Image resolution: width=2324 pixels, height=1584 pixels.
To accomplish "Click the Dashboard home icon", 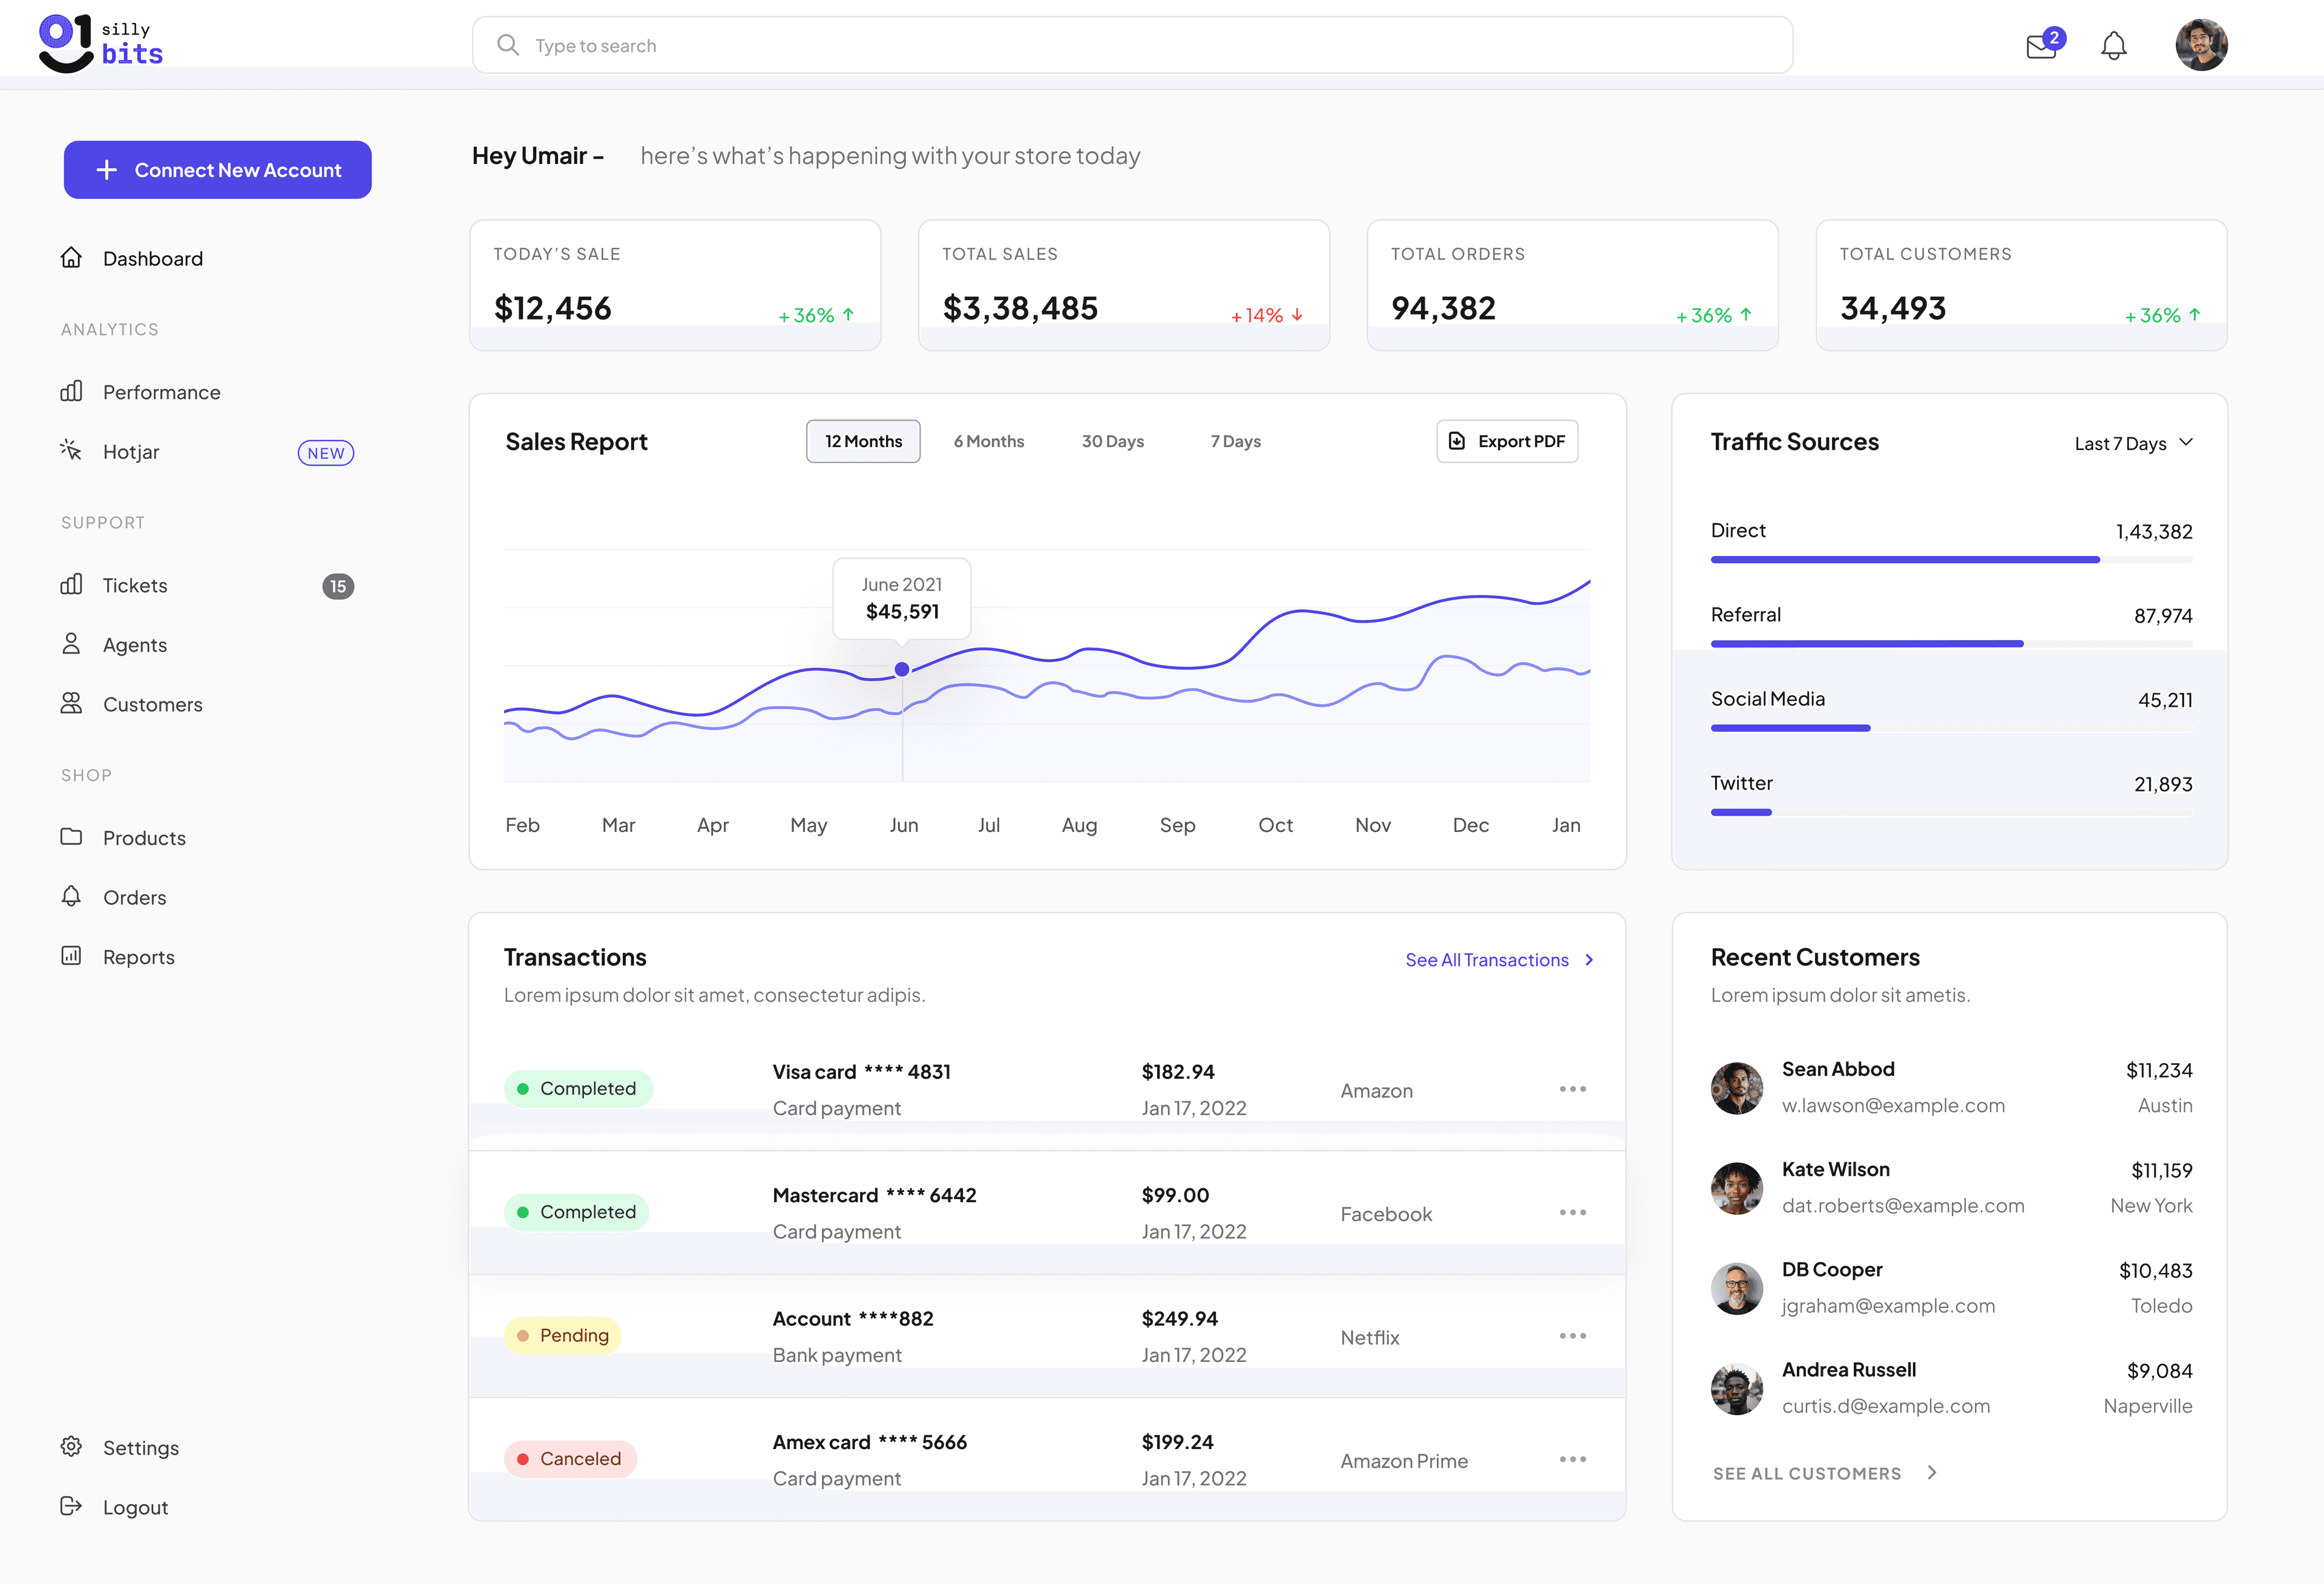I will tap(71, 258).
